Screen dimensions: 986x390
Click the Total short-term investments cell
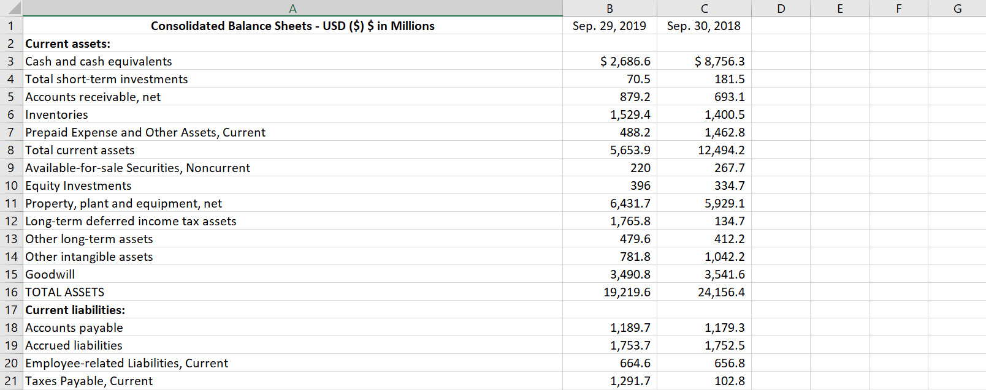point(293,79)
